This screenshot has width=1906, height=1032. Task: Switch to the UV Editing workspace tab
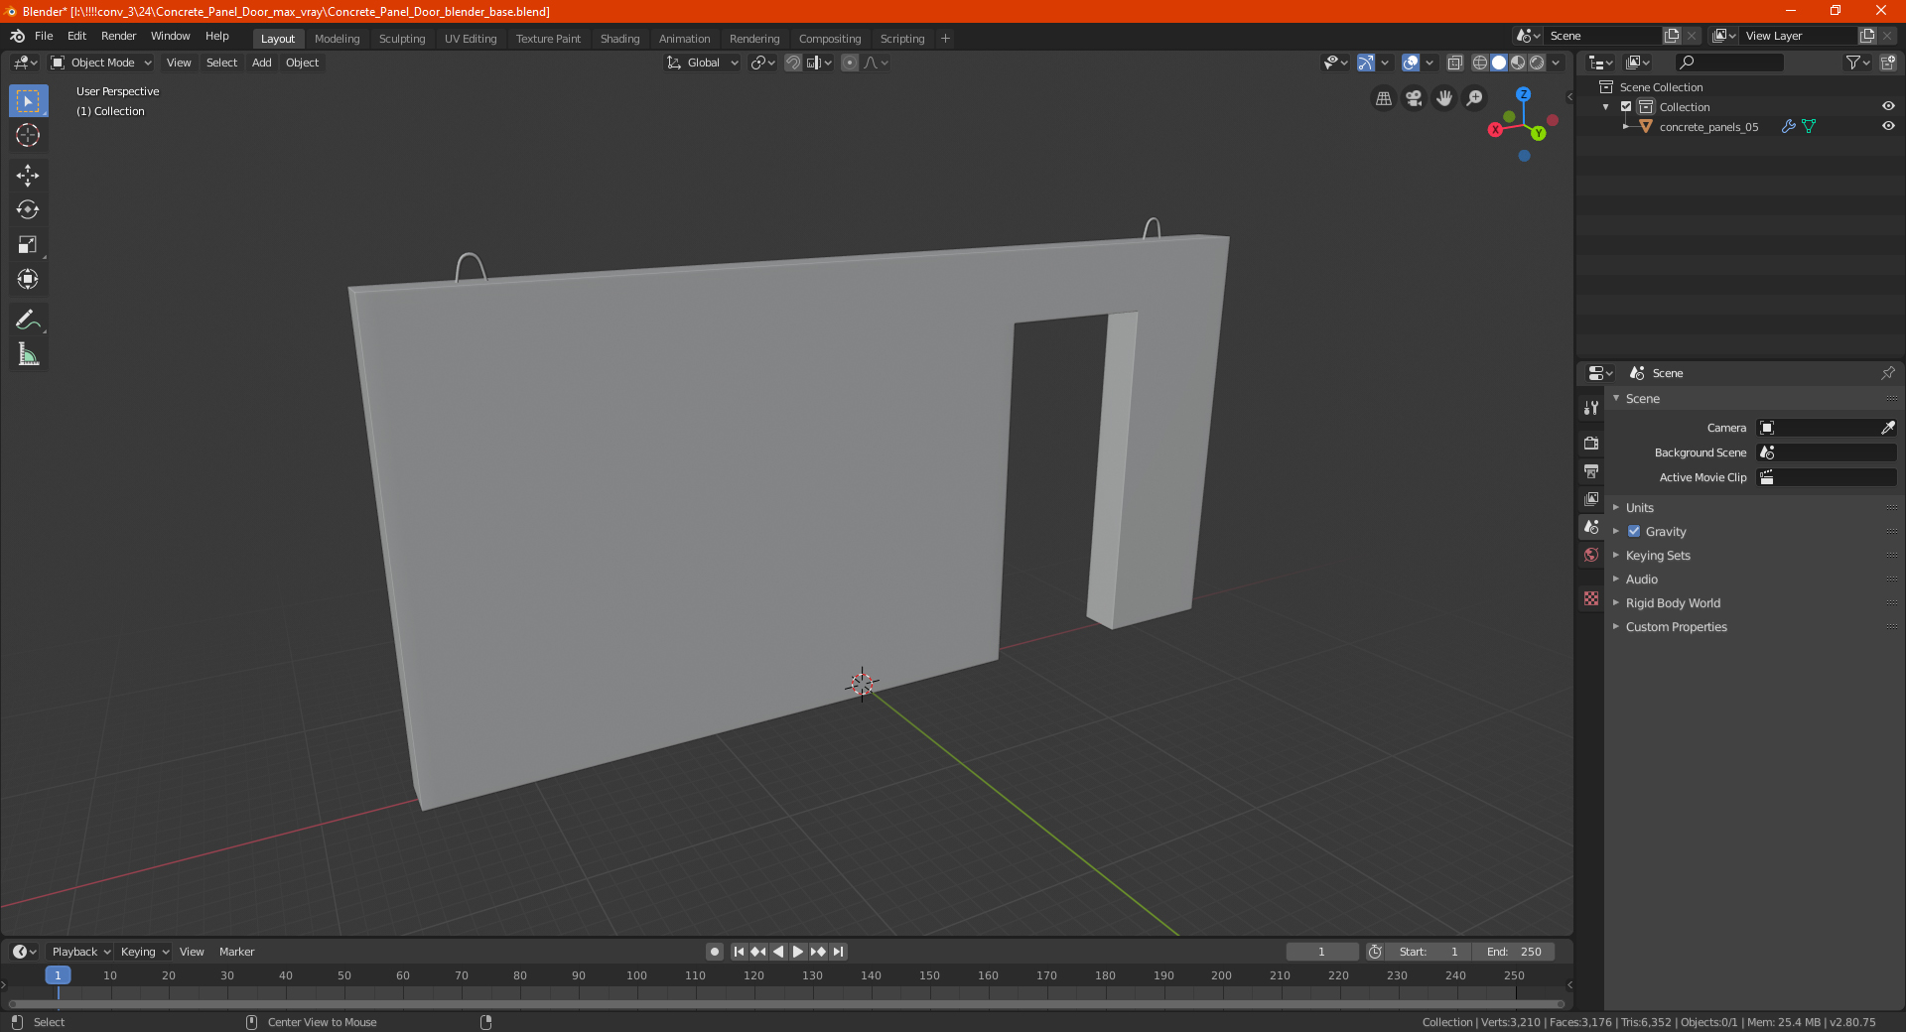tap(471, 39)
